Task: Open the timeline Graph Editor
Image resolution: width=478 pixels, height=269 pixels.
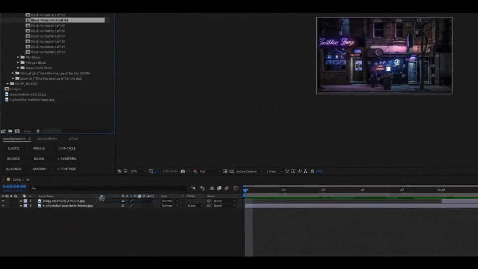Action: 236,188
